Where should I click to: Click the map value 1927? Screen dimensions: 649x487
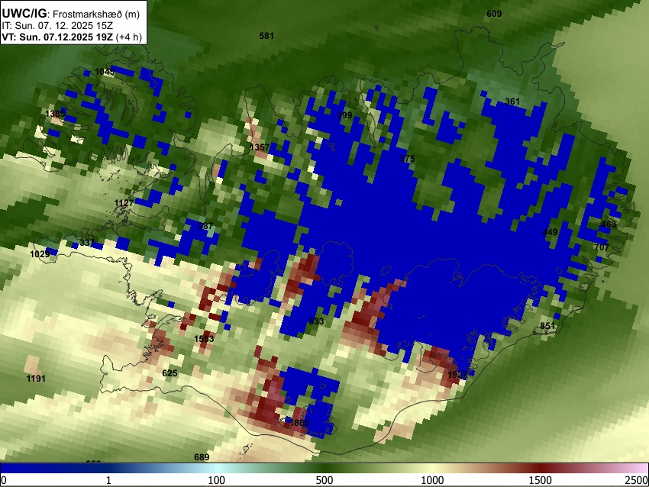coord(457,375)
